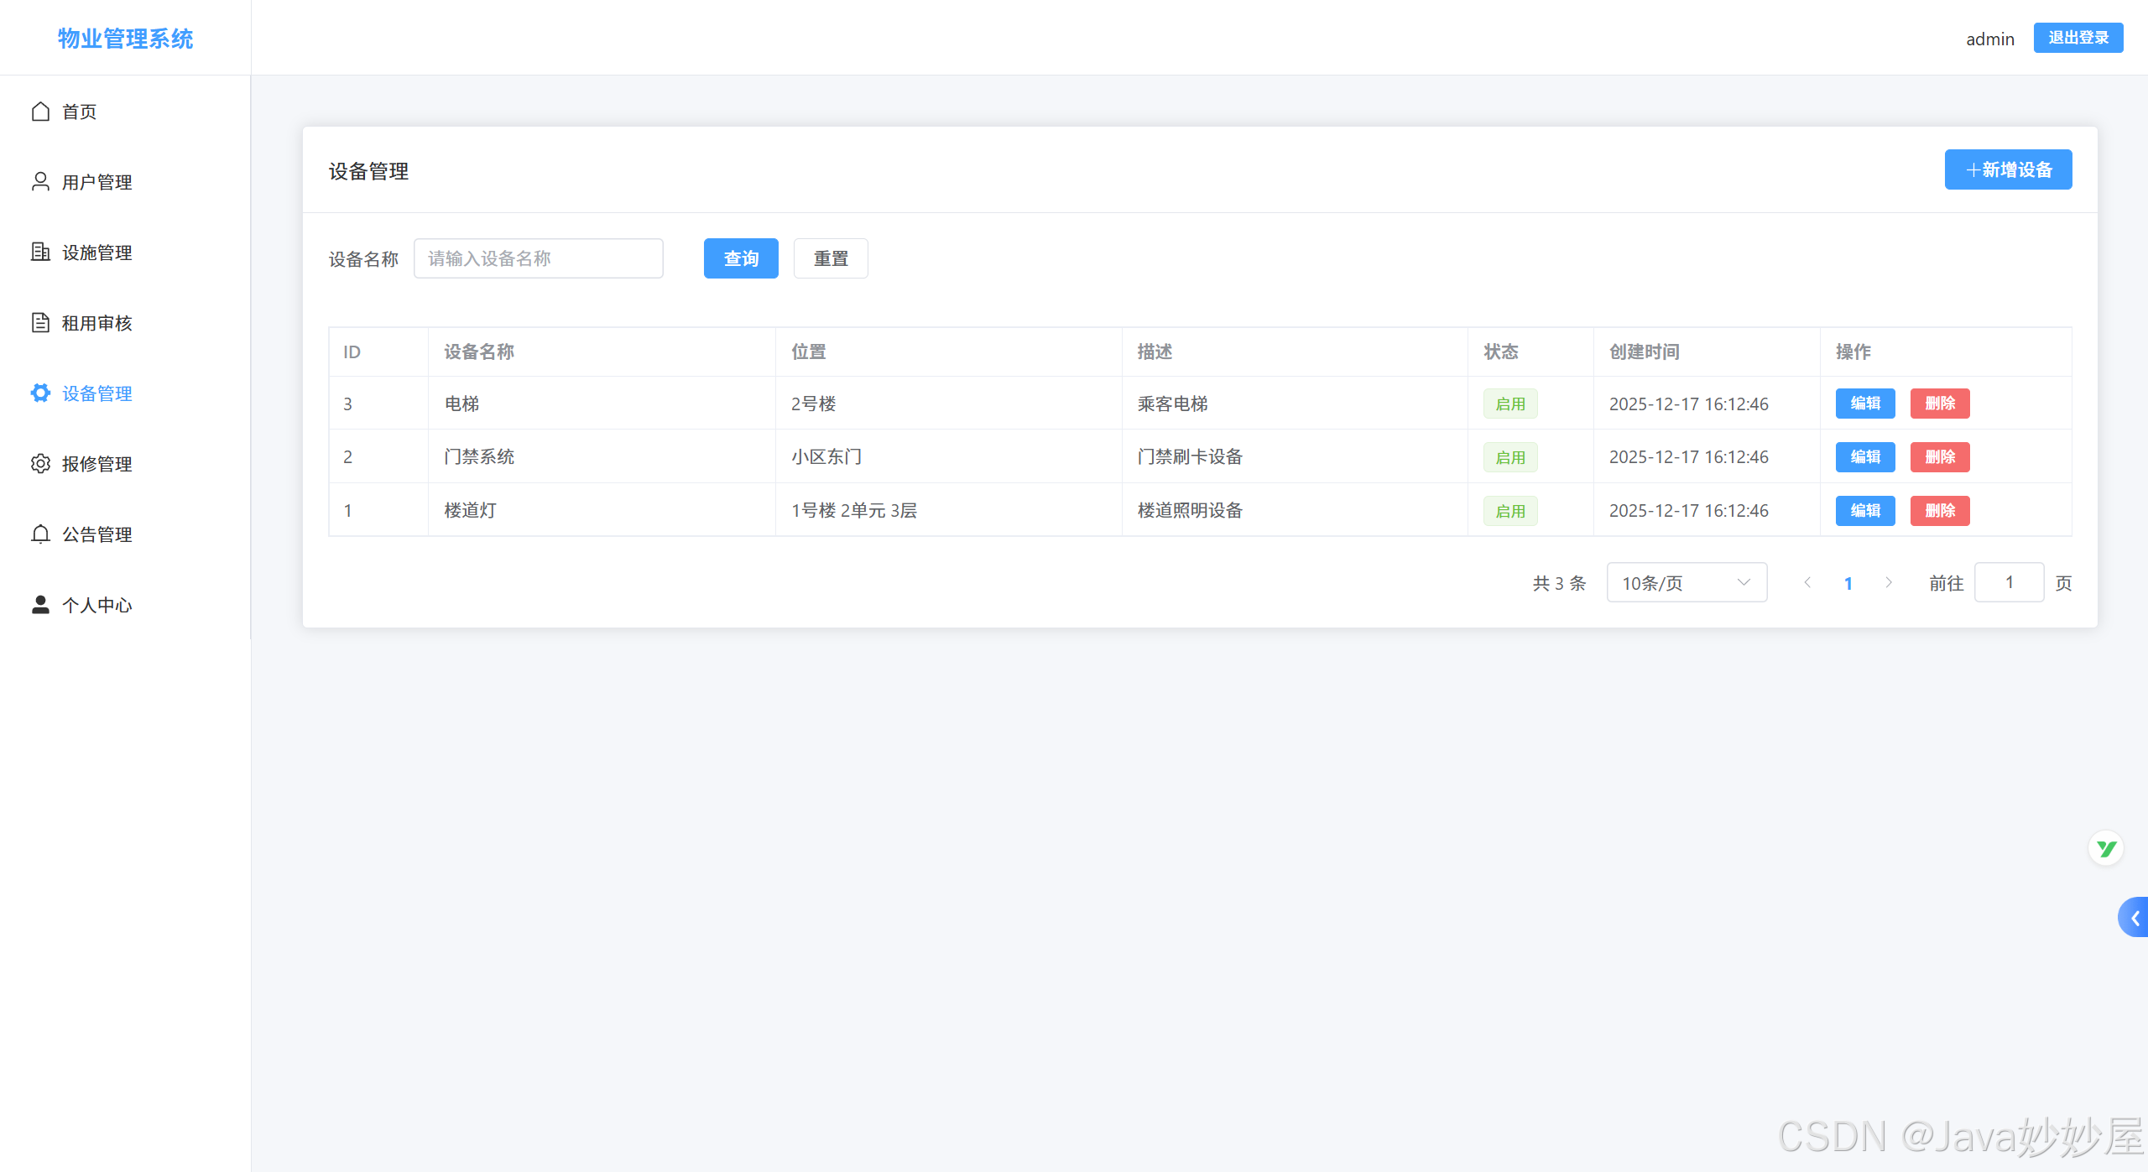
Task: Click the document icon beside 租用审核
Action: point(40,323)
